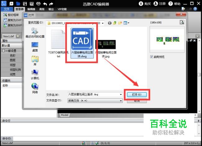
Task: Click the preview thumbnail image
Action: point(168,40)
